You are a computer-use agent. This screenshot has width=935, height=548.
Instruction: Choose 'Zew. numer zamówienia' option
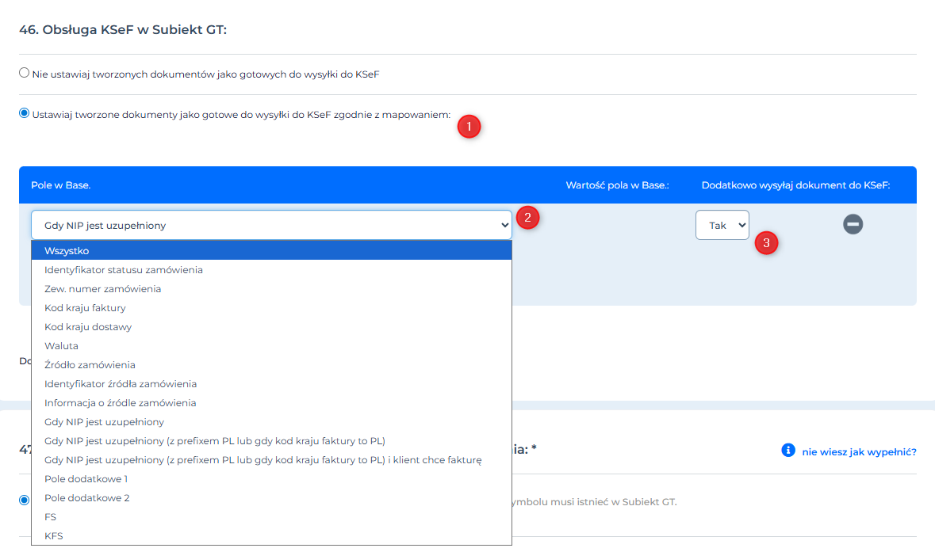pyautogui.click(x=271, y=289)
